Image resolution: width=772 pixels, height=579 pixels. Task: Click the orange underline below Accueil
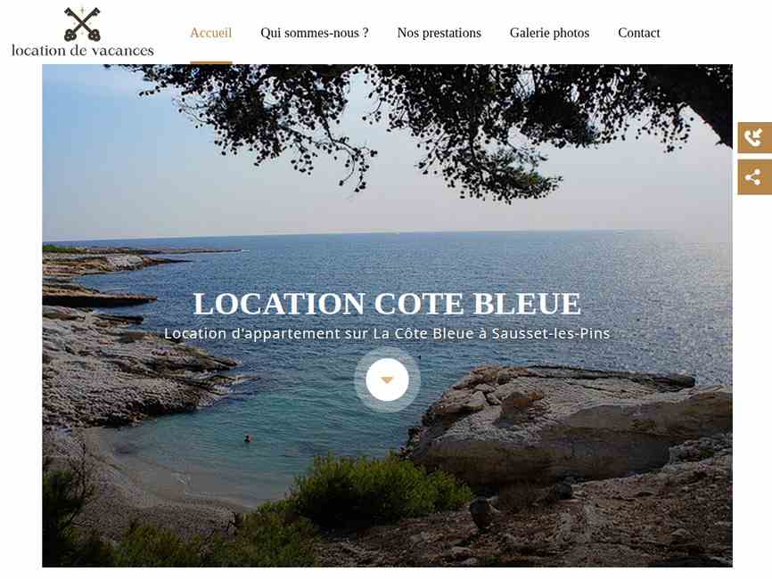pos(210,63)
